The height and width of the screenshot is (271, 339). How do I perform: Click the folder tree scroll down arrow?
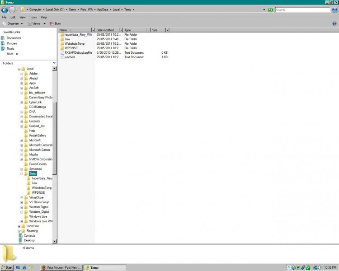pos(55,241)
